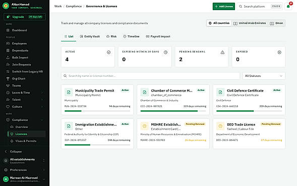Viewport: 297px width, 186px height.
Task: Click the Chamber of Commerce document icon
Action: click(145, 92)
